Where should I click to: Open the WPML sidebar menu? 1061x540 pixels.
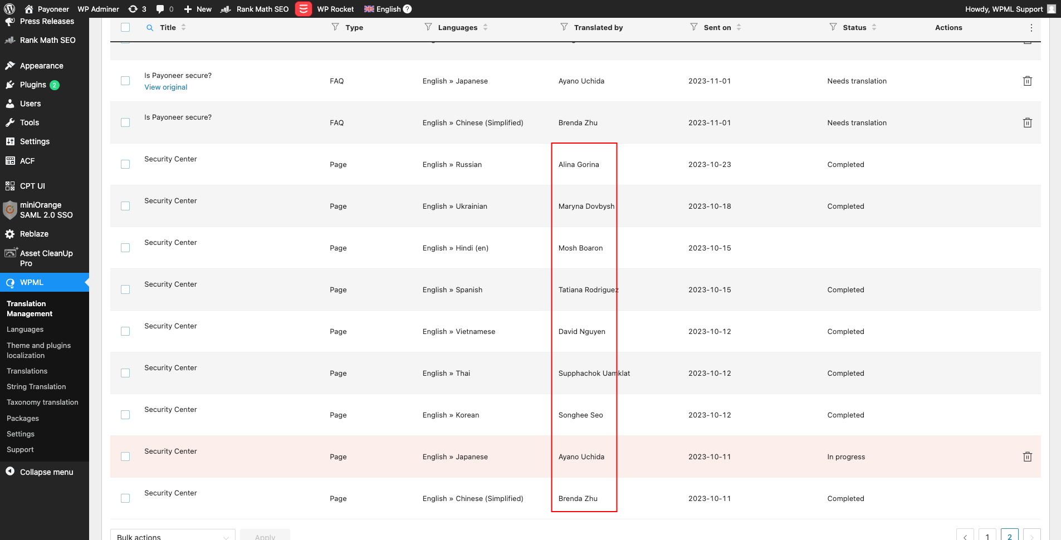tap(45, 282)
